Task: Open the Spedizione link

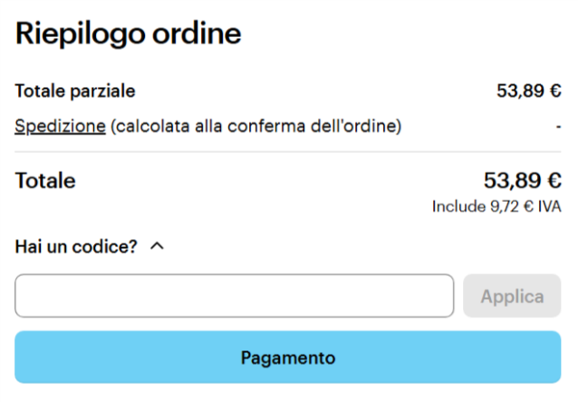Action: [60, 126]
